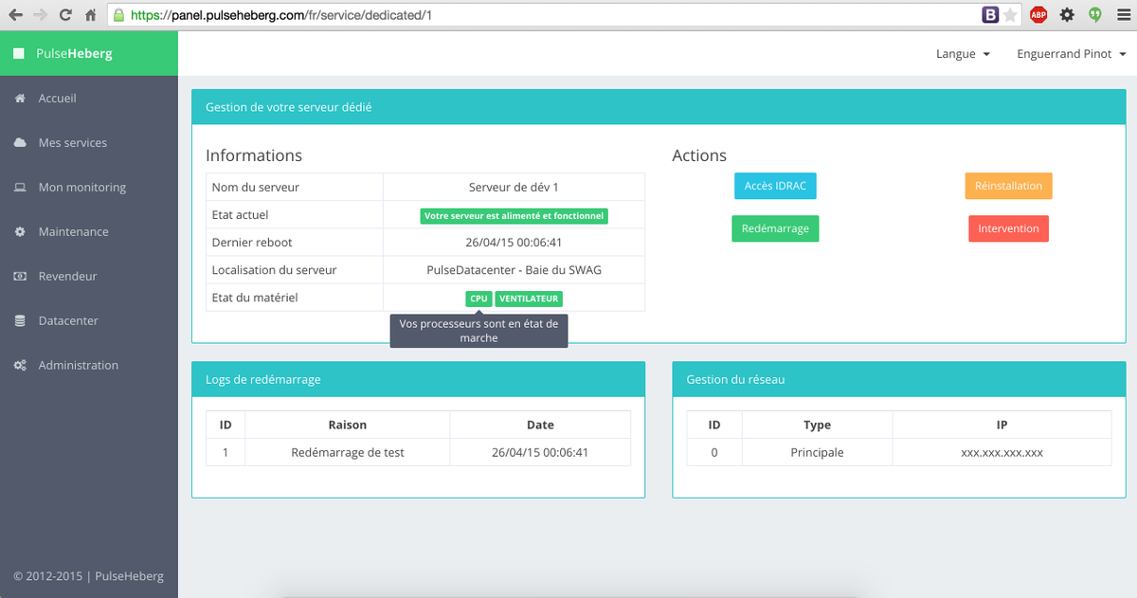The width and height of the screenshot is (1137, 598).
Task: Click the 'IP' column header
Action: pyautogui.click(x=1002, y=426)
